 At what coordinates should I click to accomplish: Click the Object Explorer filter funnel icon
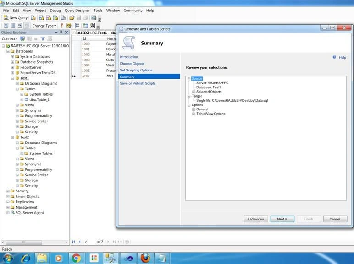[x=43, y=39]
